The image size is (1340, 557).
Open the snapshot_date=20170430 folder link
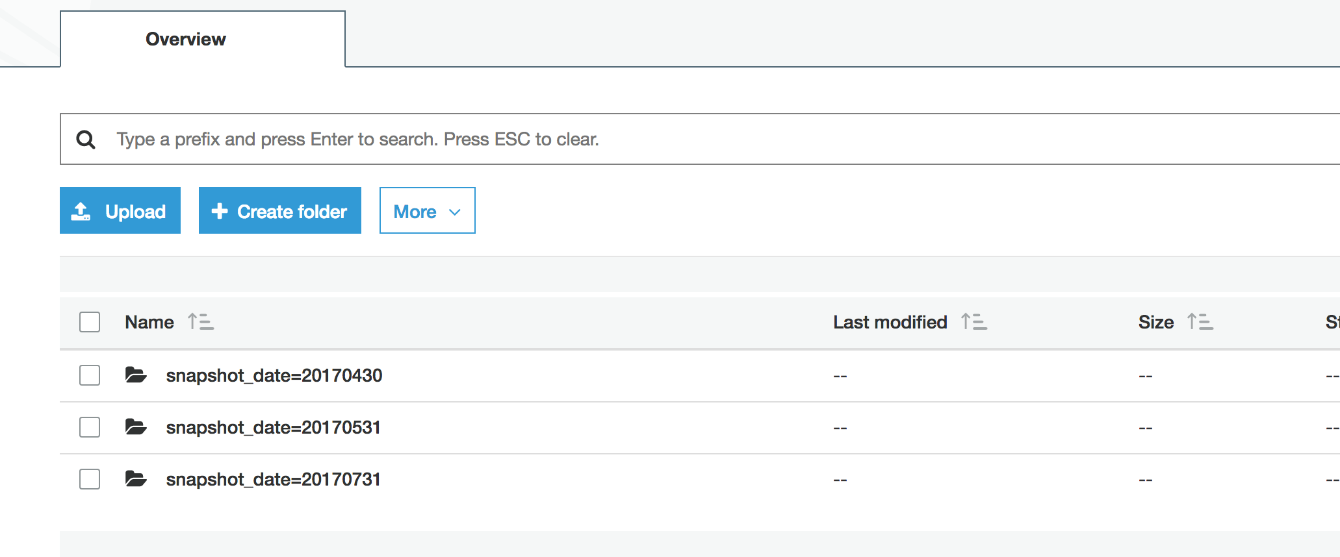274,375
